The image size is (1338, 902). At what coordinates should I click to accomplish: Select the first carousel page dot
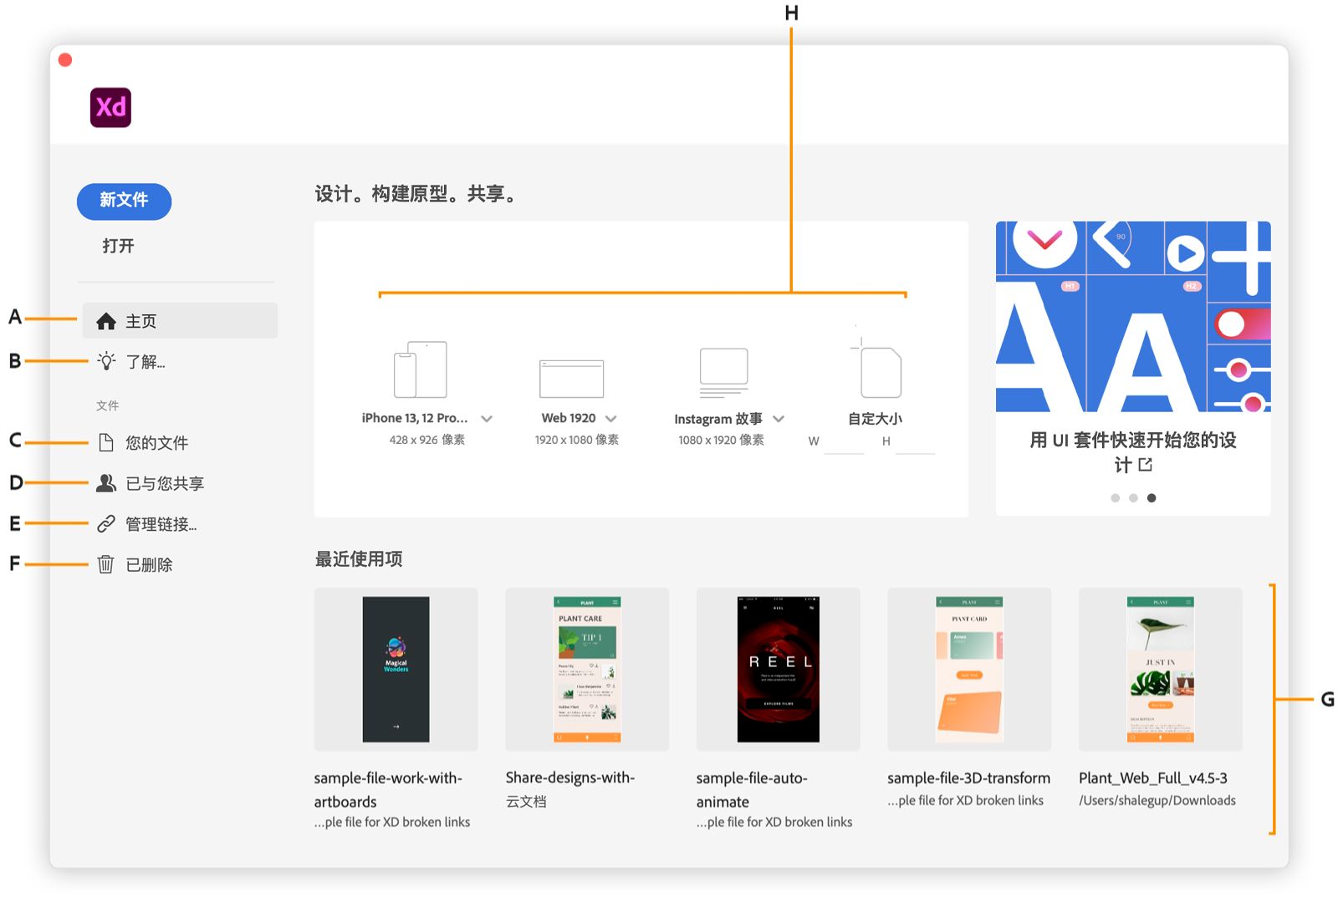(1115, 498)
